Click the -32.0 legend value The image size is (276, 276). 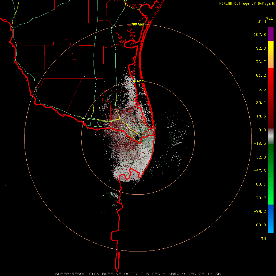point(260,157)
